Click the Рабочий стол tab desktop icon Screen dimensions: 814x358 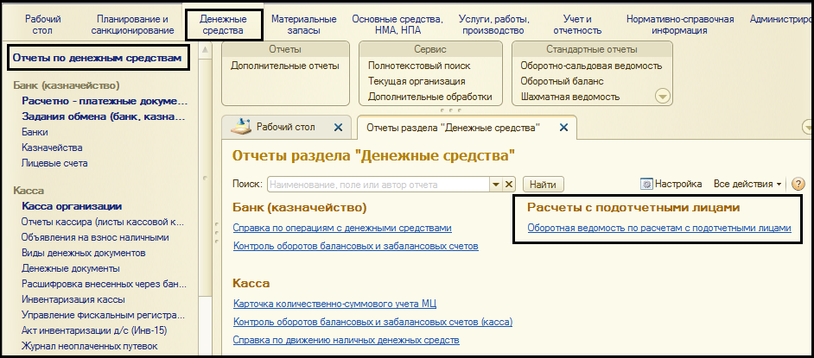pos(240,127)
